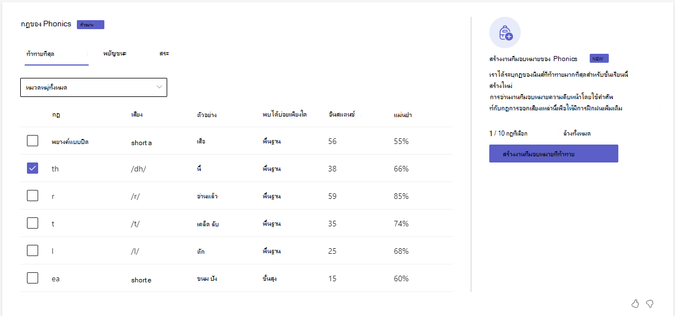Viewport: 675px width, 316px height.
Task: Select the checkbox for rule l
Action: [33, 250]
